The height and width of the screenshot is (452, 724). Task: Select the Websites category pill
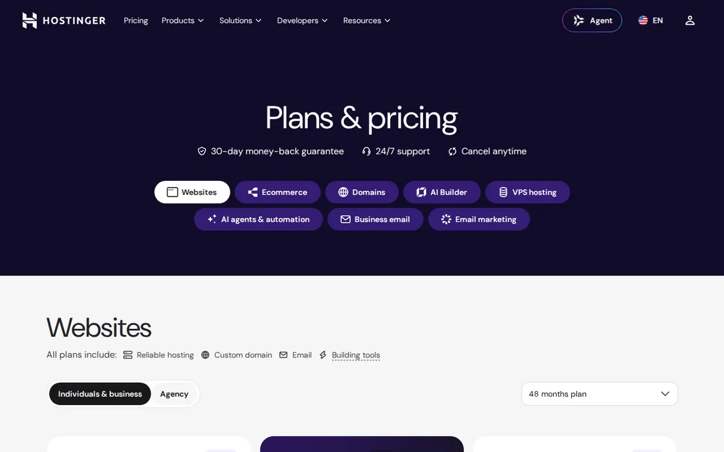pyautogui.click(x=192, y=192)
